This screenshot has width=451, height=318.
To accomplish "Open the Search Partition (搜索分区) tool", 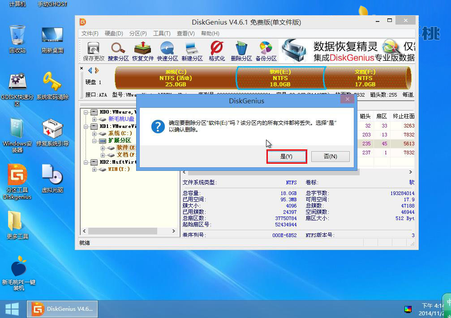I will (118, 51).
